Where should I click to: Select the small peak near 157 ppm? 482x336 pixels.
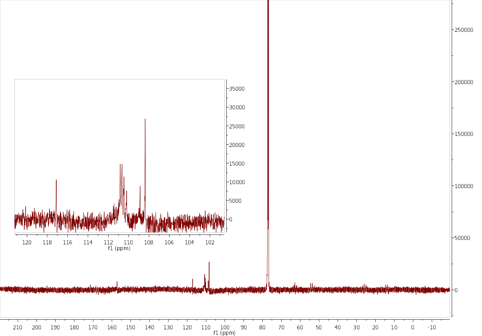[x=117, y=284]
